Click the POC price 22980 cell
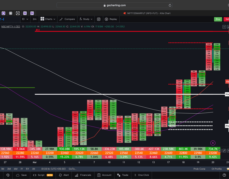Image resolution: width=229 pixels, height=179 pixels. pyautogui.click(x=198, y=153)
